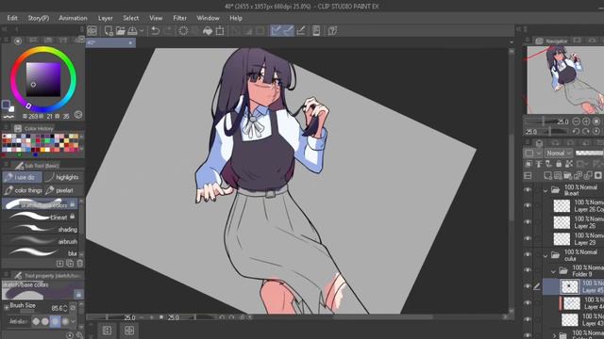Choose the 'blur' brush at list bottom
The width and height of the screenshot is (604, 339).
click(x=40, y=253)
